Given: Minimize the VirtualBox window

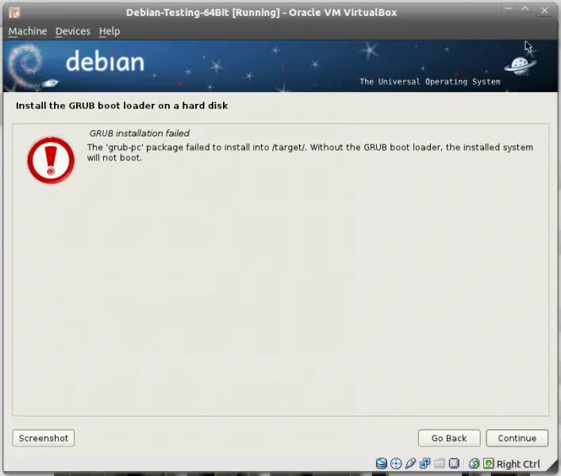Looking at the screenshot, I should pyautogui.click(x=508, y=10).
